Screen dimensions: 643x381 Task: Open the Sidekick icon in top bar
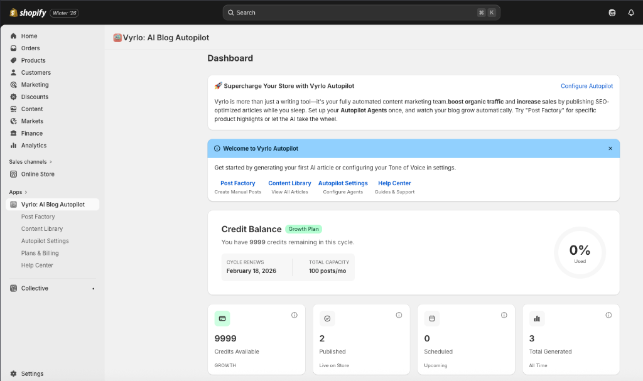[x=612, y=13]
